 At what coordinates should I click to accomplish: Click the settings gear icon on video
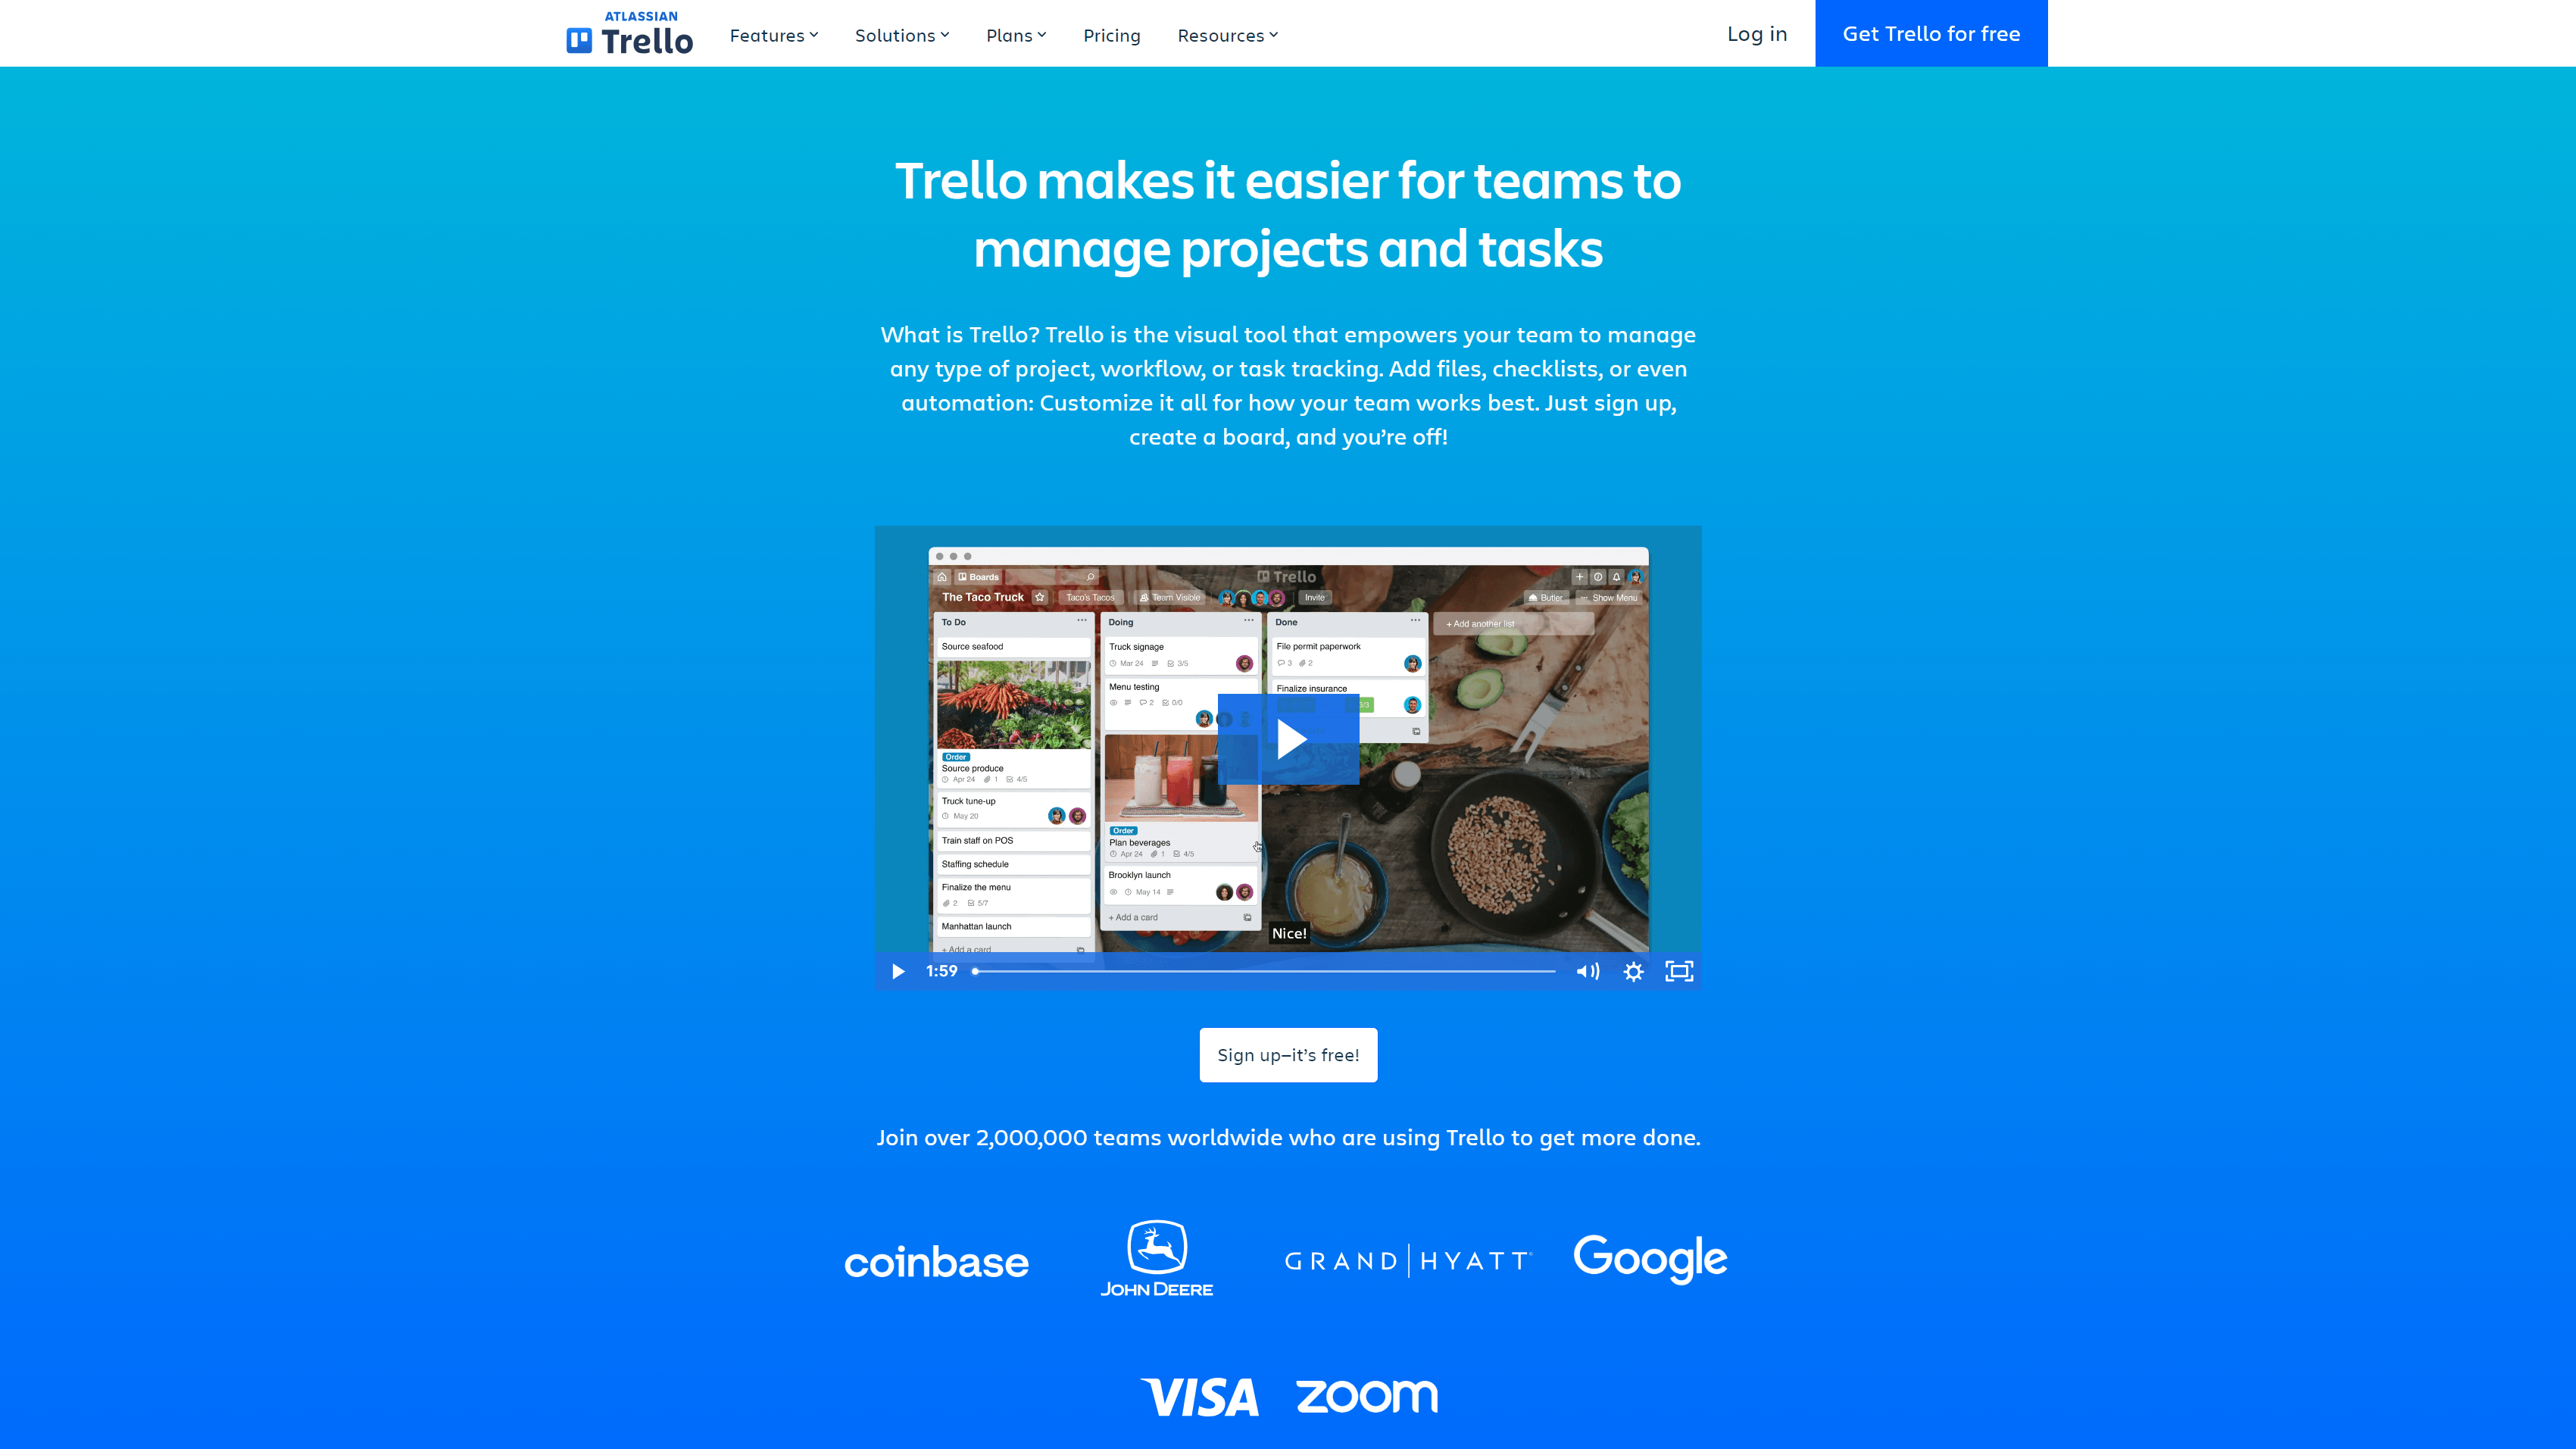(1633, 970)
